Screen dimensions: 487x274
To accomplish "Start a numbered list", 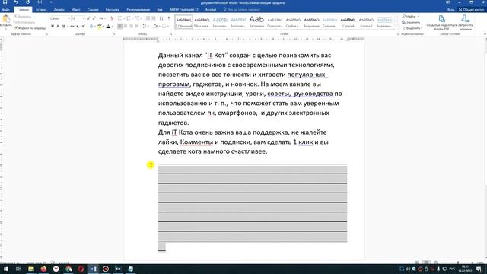I will pyautogui.click(x=129, y=18).
